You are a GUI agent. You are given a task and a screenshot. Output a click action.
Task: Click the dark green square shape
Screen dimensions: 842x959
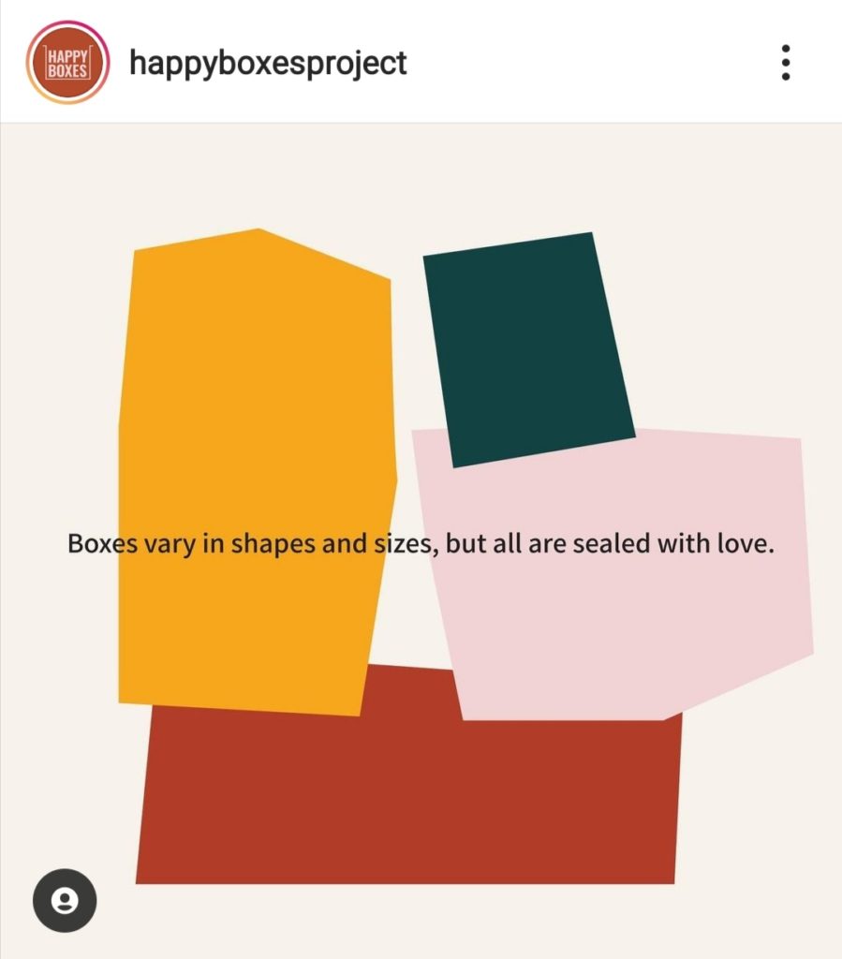[529, 350]
